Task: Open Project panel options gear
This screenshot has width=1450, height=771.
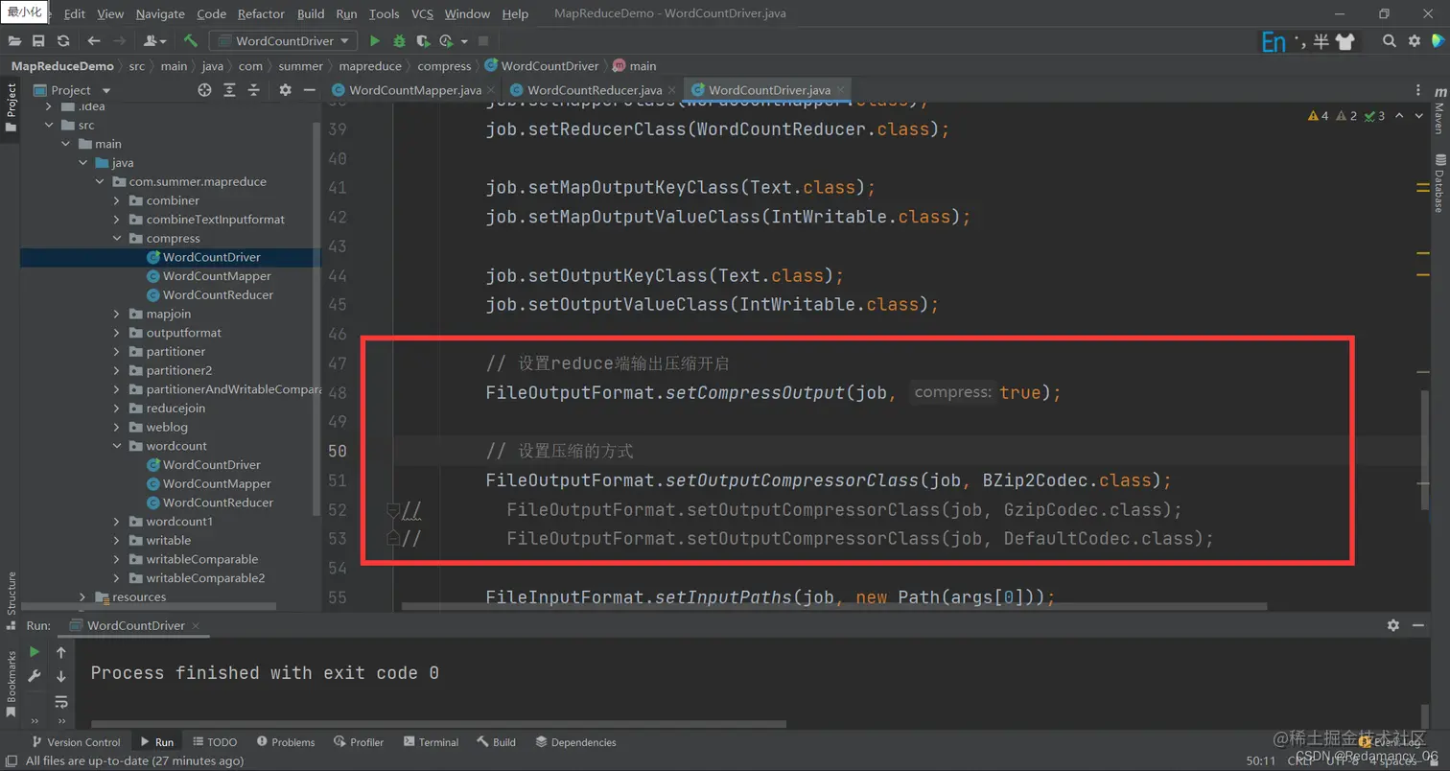Action: 285,90
